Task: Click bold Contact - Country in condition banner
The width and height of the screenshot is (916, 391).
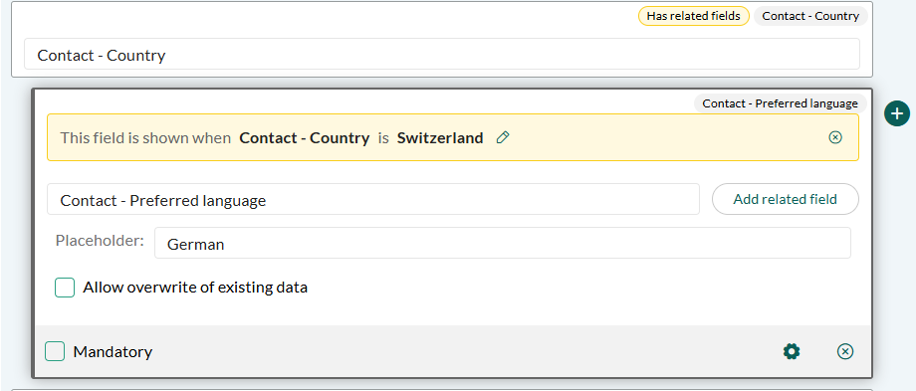Action: point(305,137)
